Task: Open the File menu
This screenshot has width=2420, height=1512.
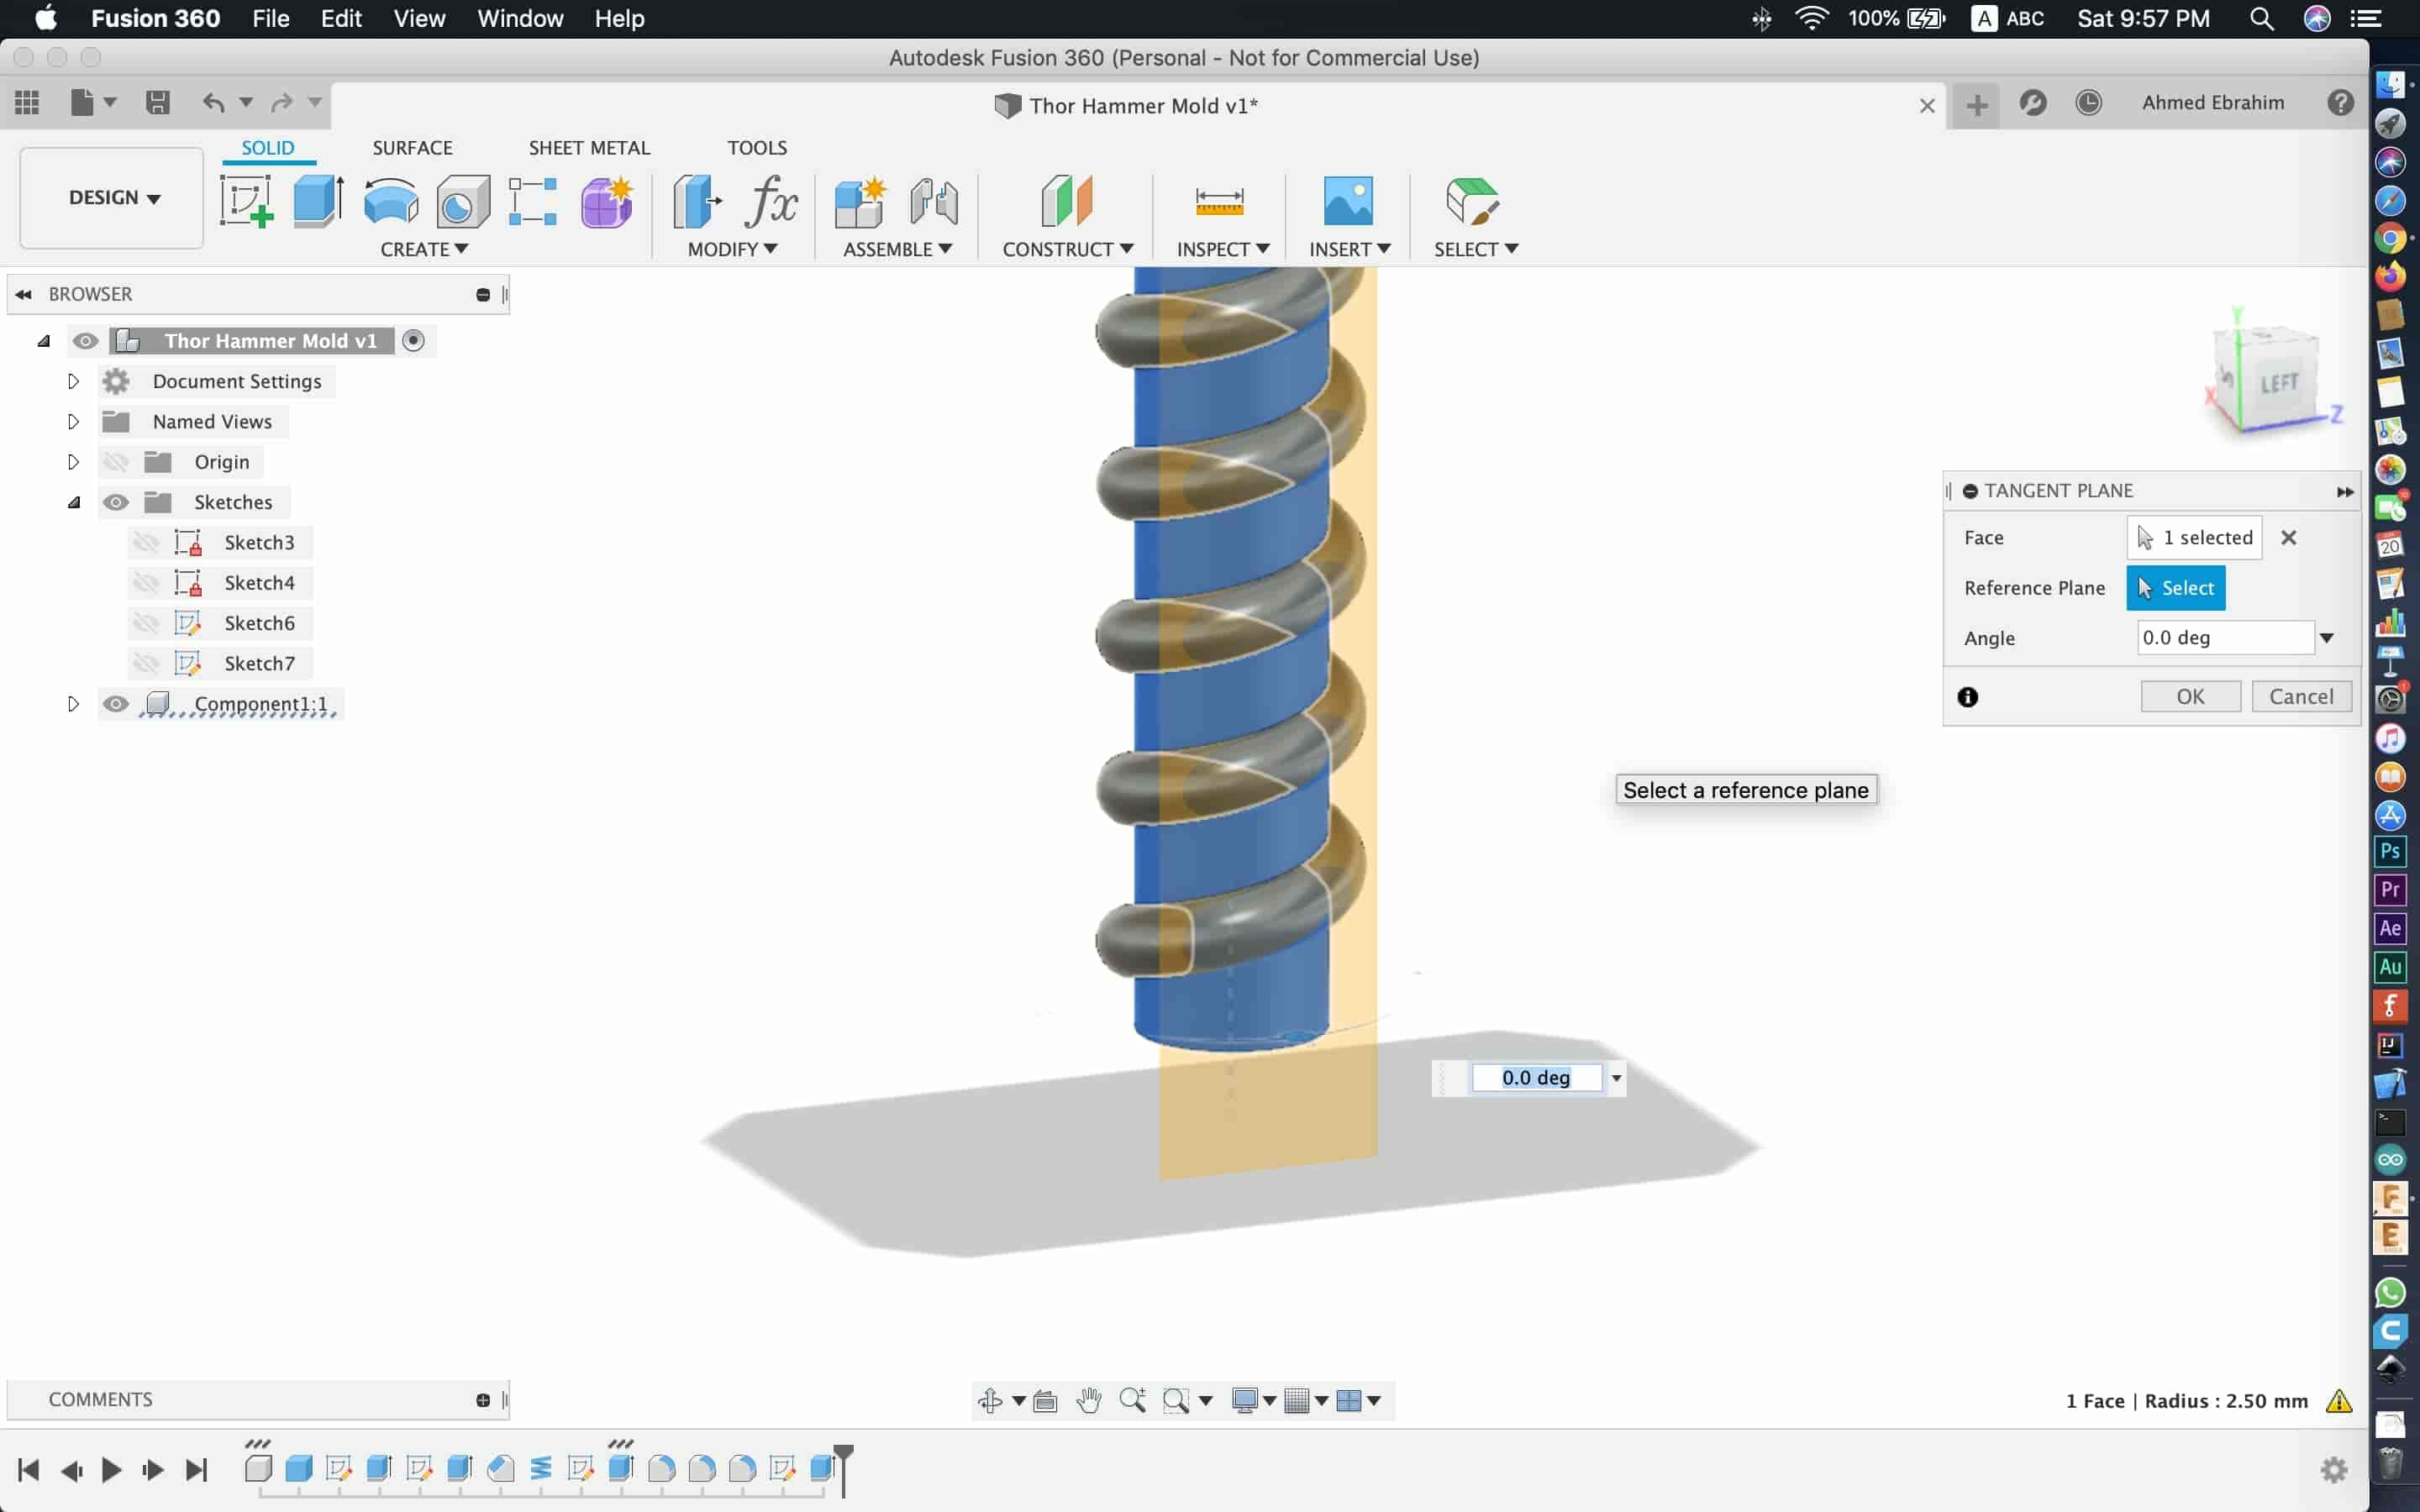Action: point(270,19)
